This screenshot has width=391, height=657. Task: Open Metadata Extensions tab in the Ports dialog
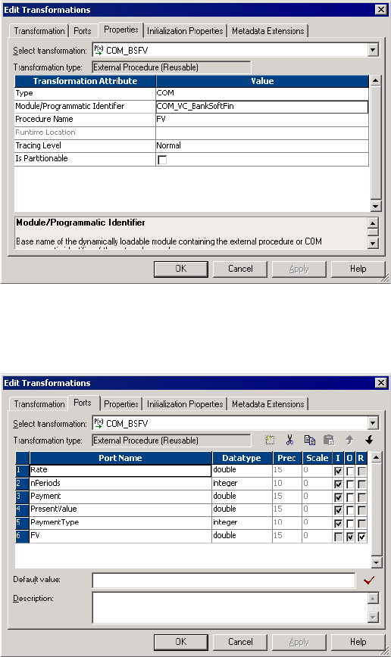pos(267,404)
